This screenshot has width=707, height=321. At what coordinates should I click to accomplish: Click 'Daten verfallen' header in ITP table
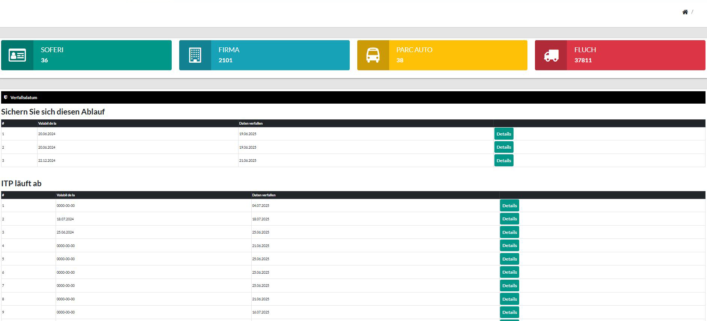[x=264, y=195]
